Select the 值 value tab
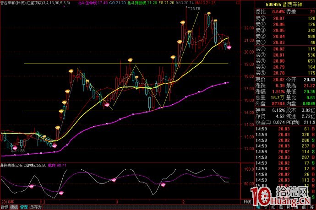The width and height of the screenshot is (316, 210). pos(304,207)
